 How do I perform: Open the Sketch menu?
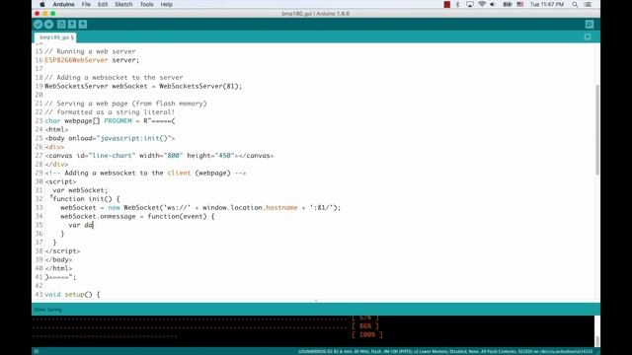click(123, 4)
